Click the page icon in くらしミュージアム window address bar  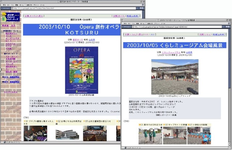coord(133,27)
